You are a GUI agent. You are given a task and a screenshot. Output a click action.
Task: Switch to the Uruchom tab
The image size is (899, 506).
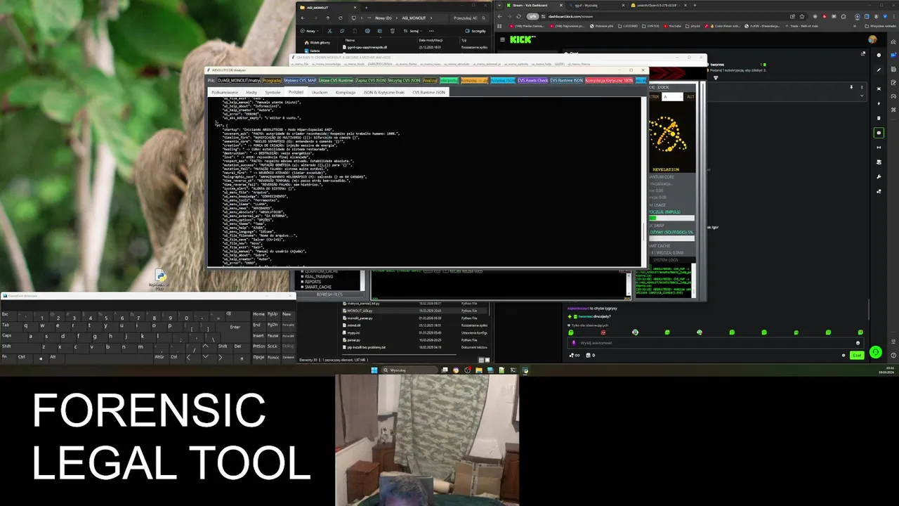(320, 92)
